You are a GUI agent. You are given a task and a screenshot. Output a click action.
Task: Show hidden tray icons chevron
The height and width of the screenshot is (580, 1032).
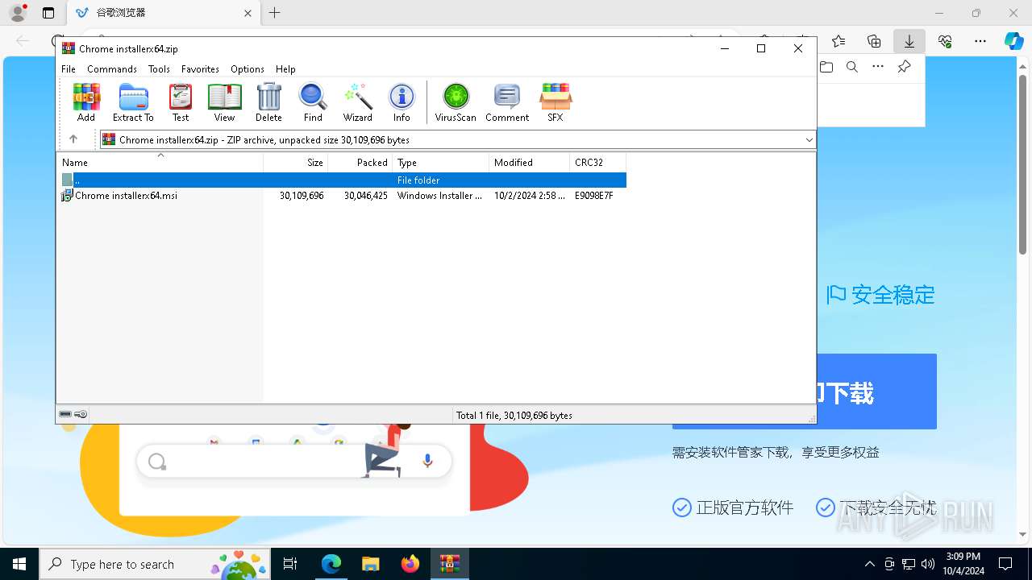click(869, 564)
